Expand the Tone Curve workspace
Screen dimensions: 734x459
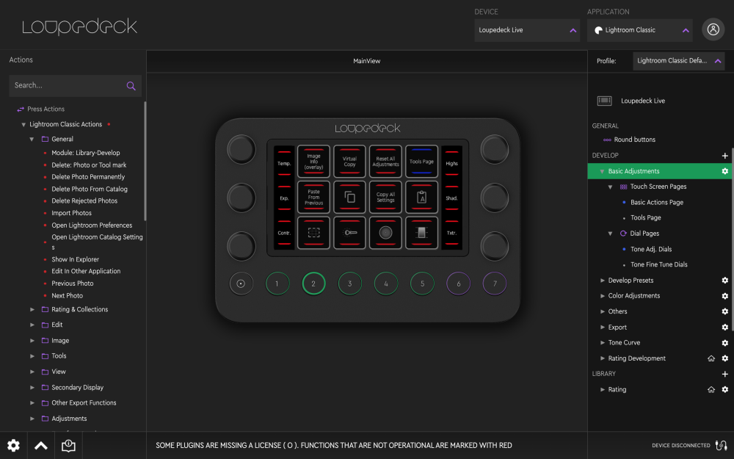click(602, 342)
